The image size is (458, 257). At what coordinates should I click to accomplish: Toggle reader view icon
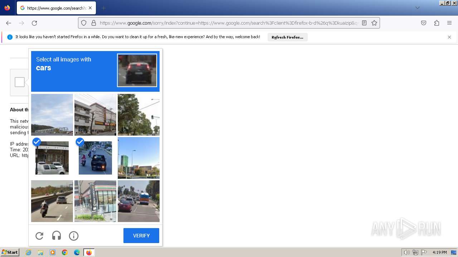(364, 23)
